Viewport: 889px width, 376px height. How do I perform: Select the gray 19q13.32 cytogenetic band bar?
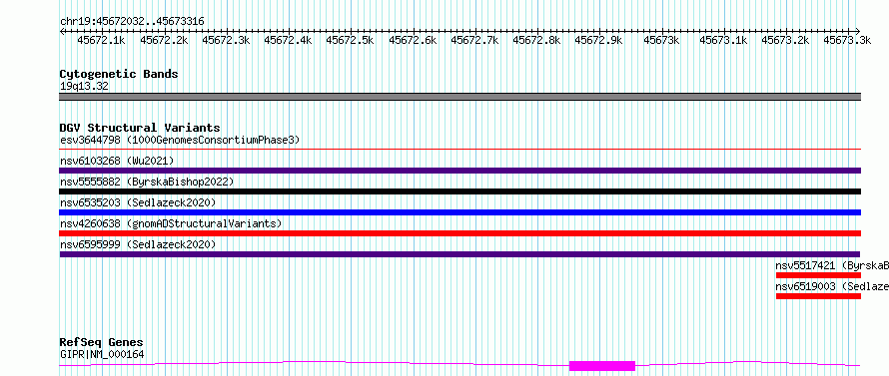click(459, 97)
